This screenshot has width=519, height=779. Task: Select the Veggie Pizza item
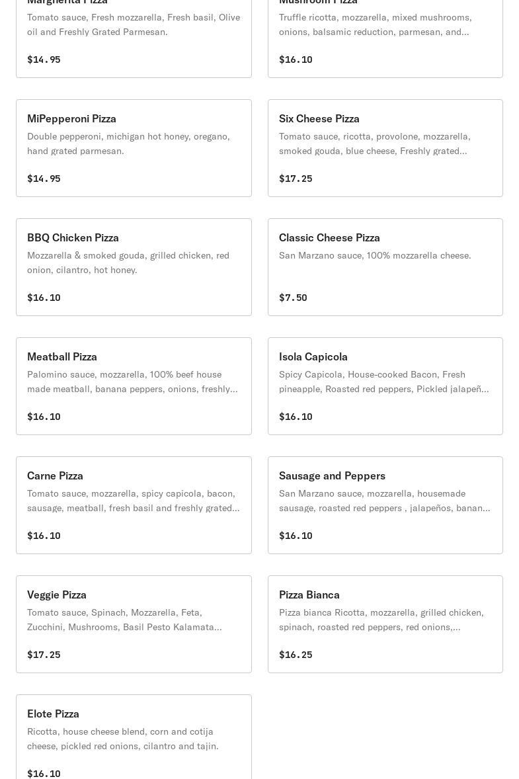[134, 624]
